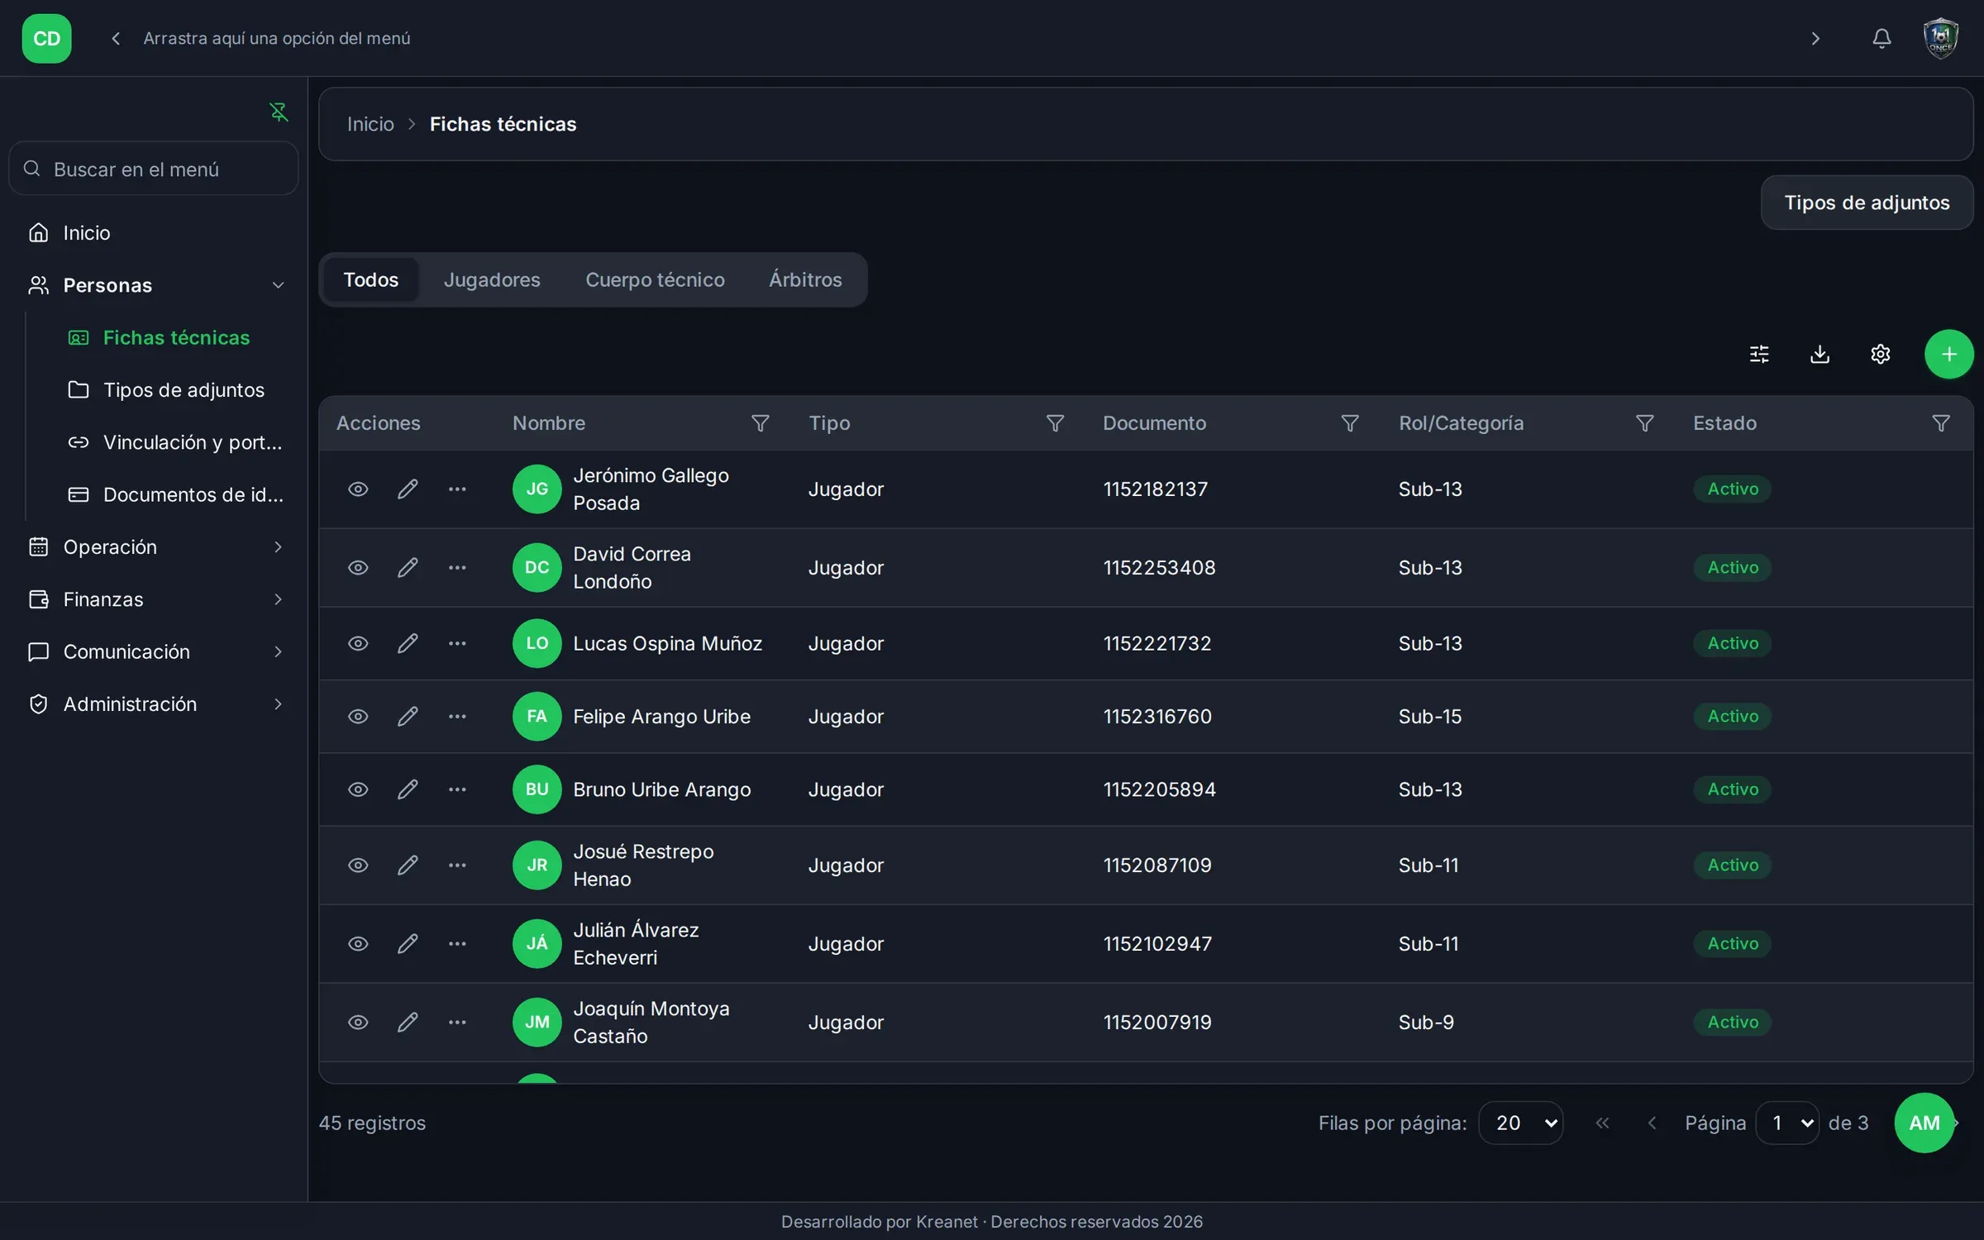Expand the Finanzas menu section
This screenshot has width=1984, height=1240.
point(155,599)
